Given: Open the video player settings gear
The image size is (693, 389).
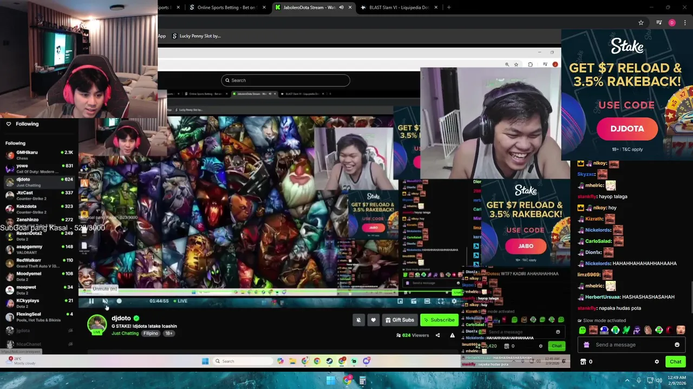Looking at the screenshot, I should [454, 301].
